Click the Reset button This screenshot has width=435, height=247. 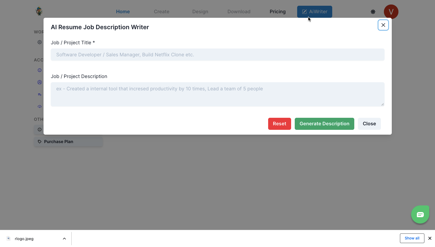[279, 123]
